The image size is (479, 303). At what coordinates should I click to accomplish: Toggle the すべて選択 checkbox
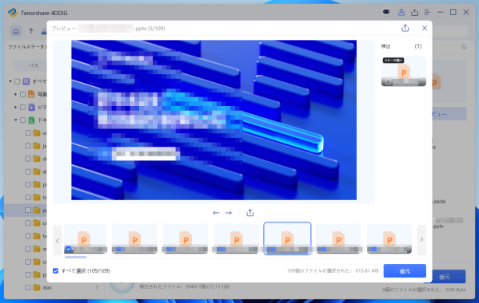[x=56, y=271]
